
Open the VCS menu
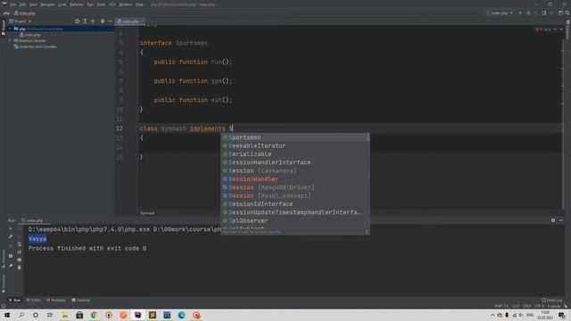112,4
